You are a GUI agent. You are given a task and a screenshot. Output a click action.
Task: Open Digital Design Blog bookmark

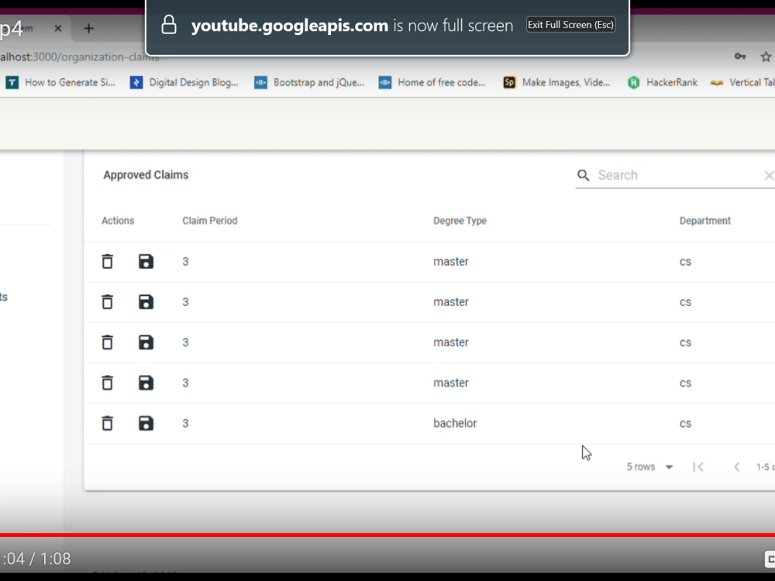tap(184, 83)
